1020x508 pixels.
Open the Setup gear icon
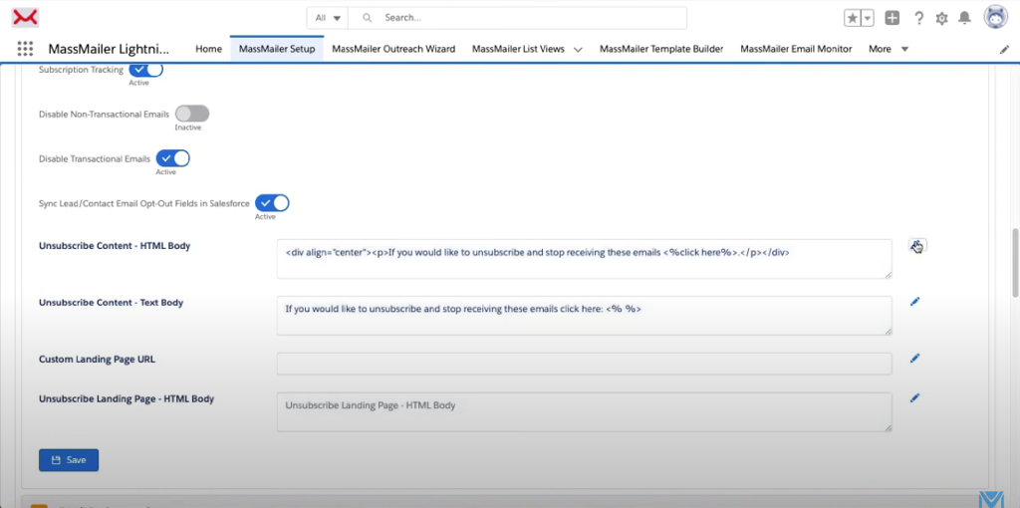pos(941,18)
